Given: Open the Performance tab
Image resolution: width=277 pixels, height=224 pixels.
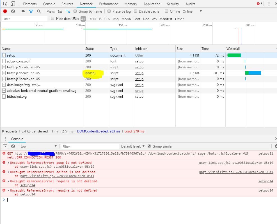Looking at the screenshot, I should tap(108, 4).
